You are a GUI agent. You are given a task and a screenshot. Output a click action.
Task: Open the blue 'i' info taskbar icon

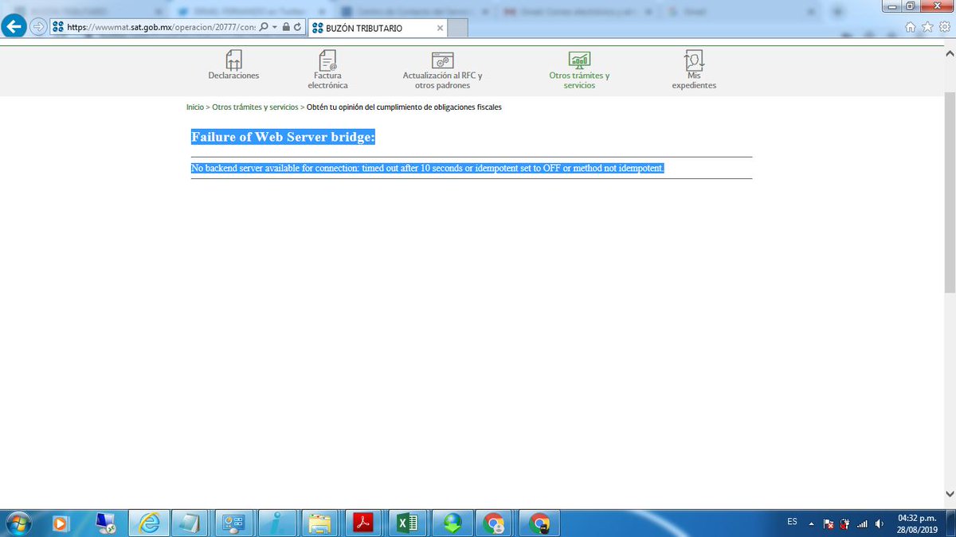278,523
